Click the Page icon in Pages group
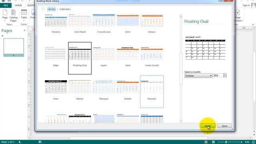The width and height of the screenshot is (256, 144). (x=5, y=16)
